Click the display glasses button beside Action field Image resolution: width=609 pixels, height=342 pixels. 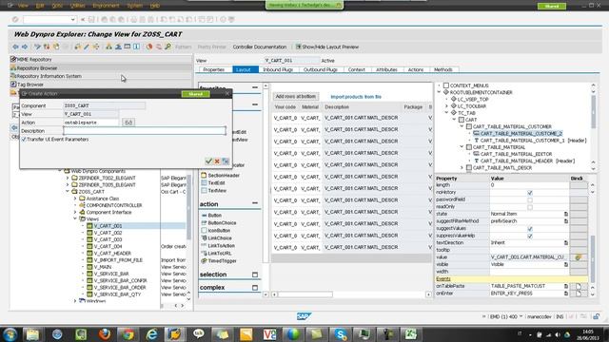[128, 123]
